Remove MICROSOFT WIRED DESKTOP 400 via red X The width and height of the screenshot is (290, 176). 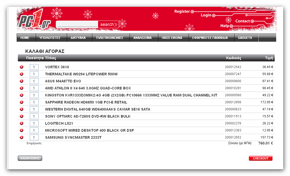[x=22, y=130]
